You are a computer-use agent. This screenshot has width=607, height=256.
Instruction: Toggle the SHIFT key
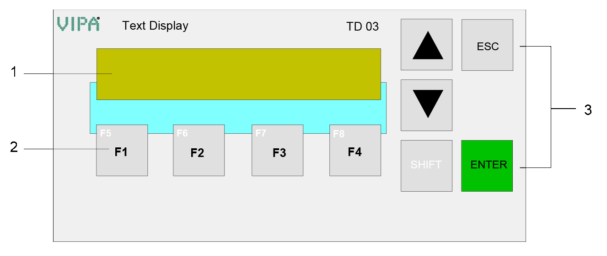point(426,166)
